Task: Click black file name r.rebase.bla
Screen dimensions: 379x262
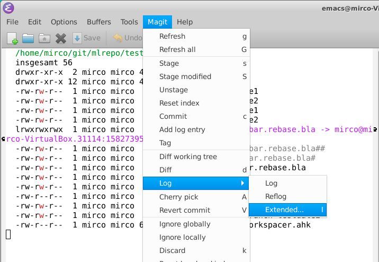Action: click(x=278, y=168)
